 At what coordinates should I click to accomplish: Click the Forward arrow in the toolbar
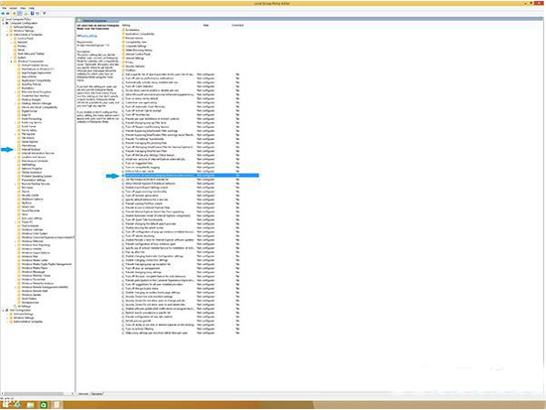click(8, 13)
